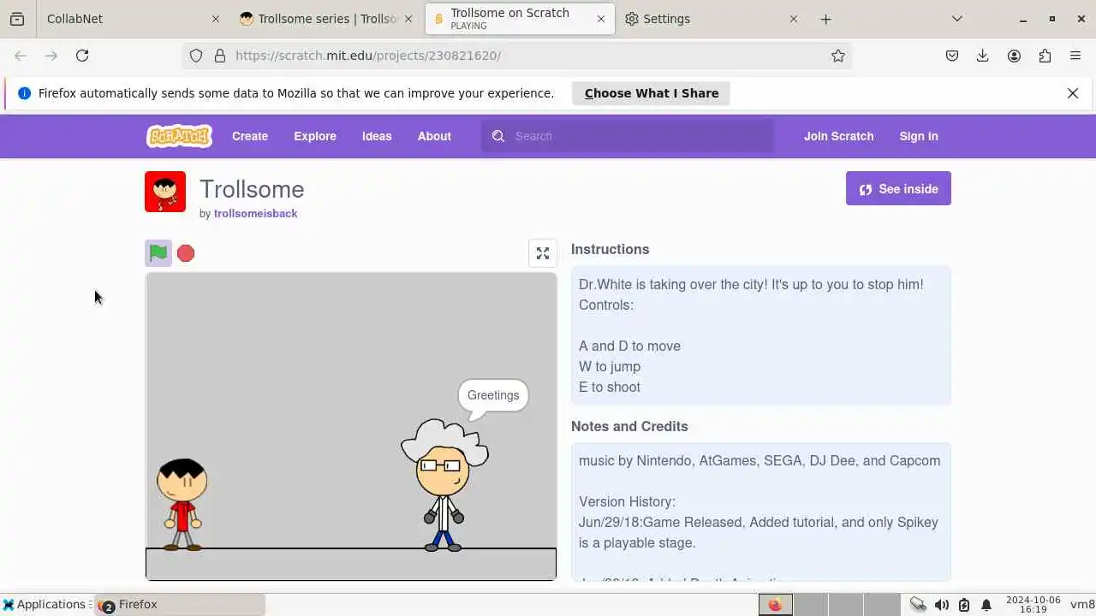This screenshot has width=1096, height=616.
Task: Click the boy character on the stage
Action: [x=182, y=505]
